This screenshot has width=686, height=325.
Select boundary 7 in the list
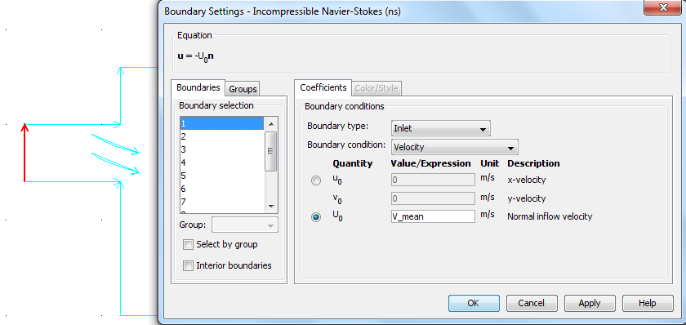pos(222,202)
